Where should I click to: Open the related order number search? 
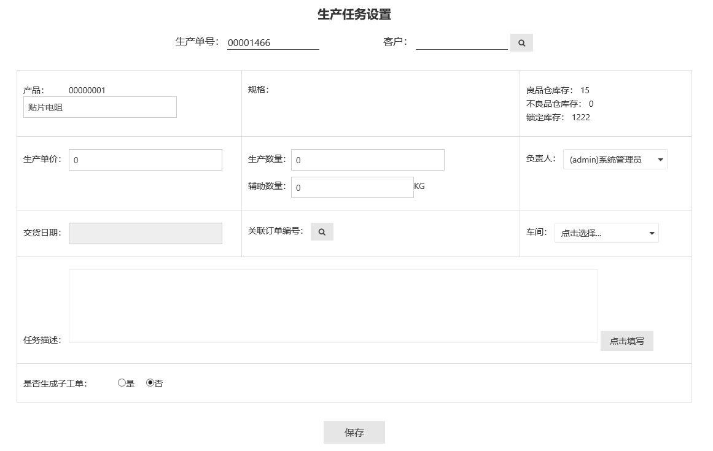[x=322, y=232]
